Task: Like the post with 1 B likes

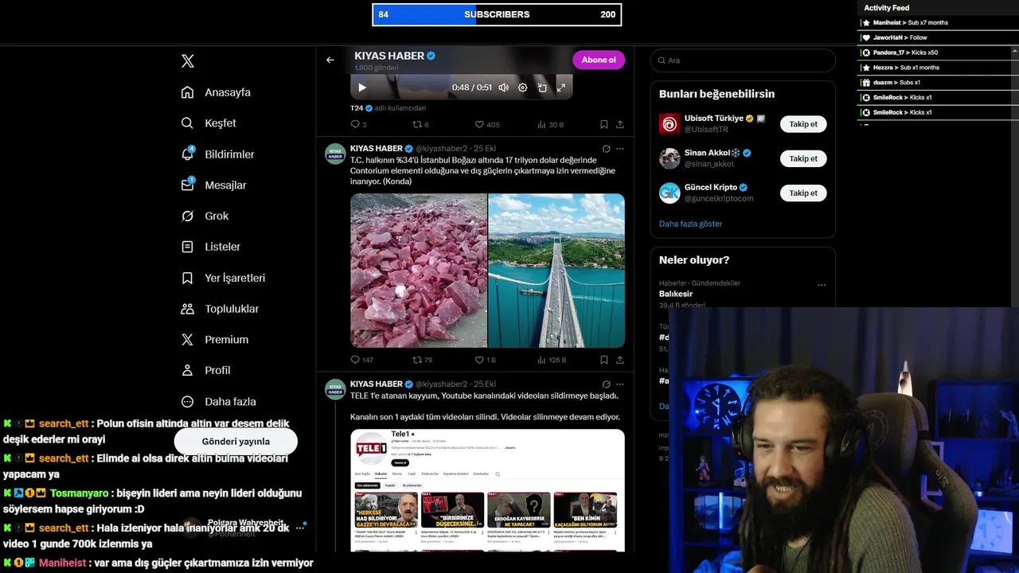Action: tap(486, 360)
